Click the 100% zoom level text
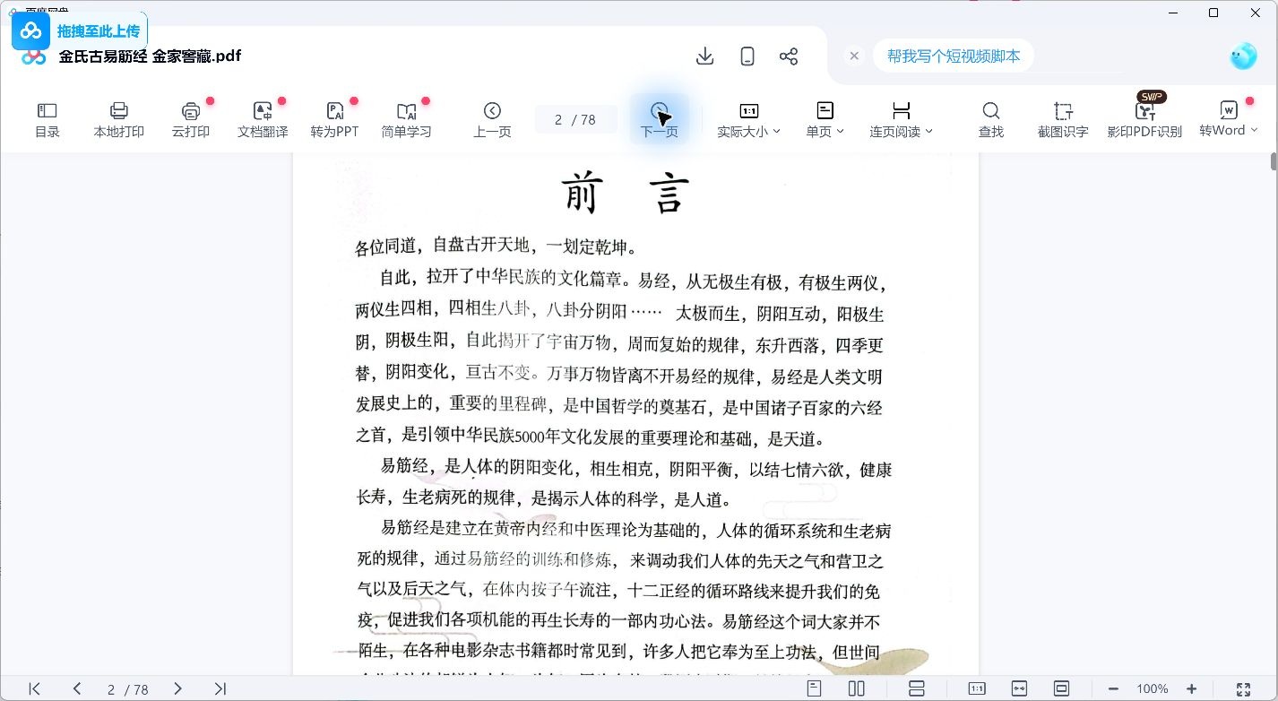 pyautogui.click(x=1152, y=689)
